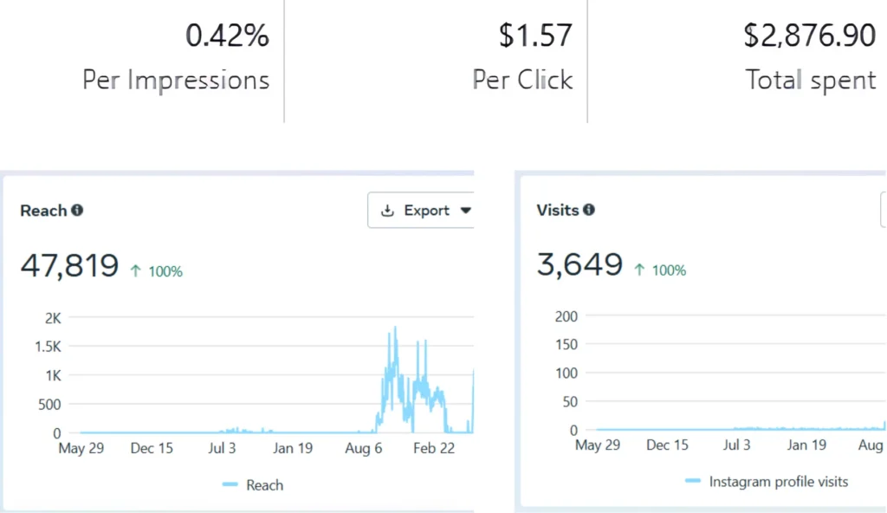Click the download icon in the Export button

pyautogui.click(x=387, y=211)
